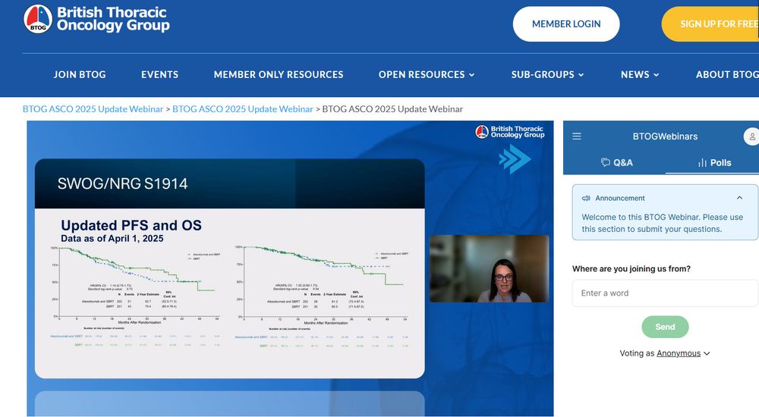Open second breadcrumb BTOG ASCO 2025 link
Image resolution: width=759 pixels, height=417 pixels.
tap(243, 109)
